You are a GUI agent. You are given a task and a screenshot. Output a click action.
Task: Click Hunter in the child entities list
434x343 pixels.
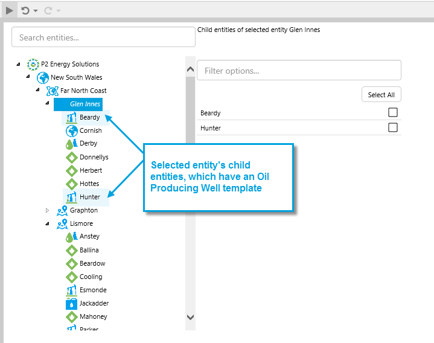[x=210, y=128]
